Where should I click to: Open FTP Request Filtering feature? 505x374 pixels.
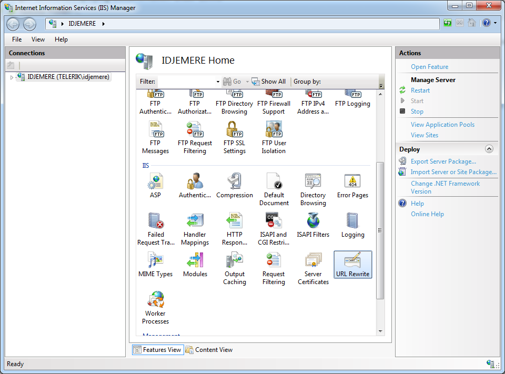tap(195, 137)
